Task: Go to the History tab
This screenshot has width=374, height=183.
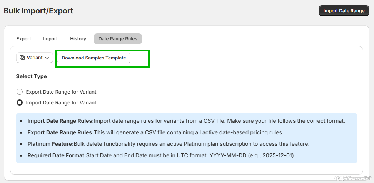Action: pyautogui.click(x=78, y=39)
